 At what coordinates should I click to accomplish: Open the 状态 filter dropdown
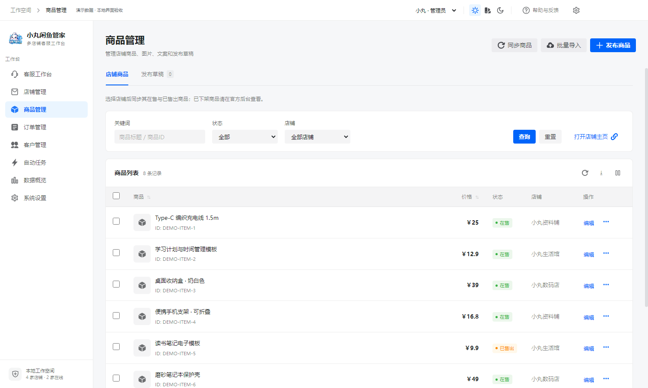point(245,137)
